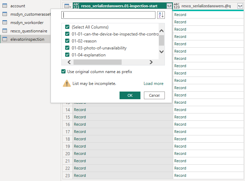Confirm column expansion with the OK button
Screen dimensions: 245x181
130,95
